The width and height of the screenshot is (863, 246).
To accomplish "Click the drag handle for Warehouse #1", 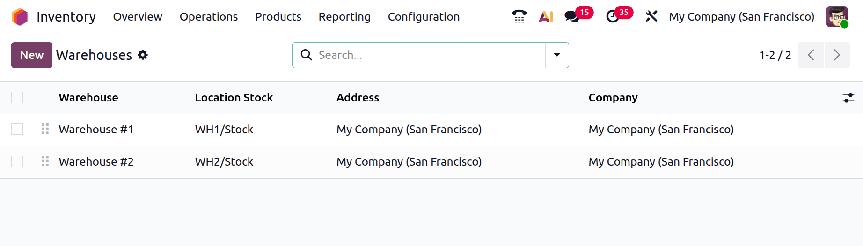I will click(x=45, y=129).
